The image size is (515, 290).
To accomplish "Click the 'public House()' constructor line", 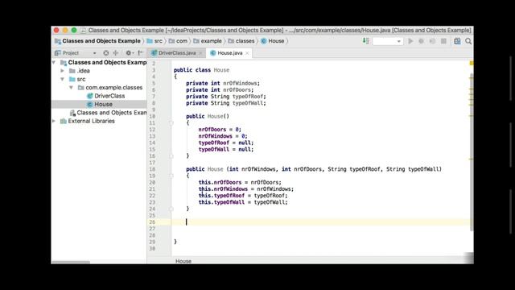I will 208,116.
